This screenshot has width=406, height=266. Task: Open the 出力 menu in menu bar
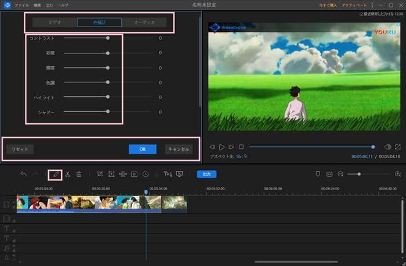pyautogui.click(x=49, y=5)
